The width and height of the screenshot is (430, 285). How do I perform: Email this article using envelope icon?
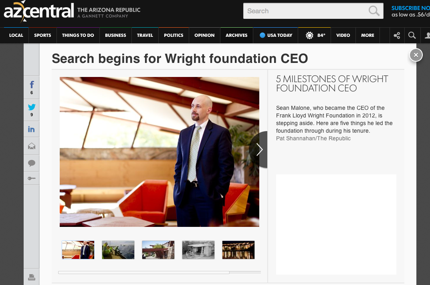pyautogui.click(x=32, y=146)
